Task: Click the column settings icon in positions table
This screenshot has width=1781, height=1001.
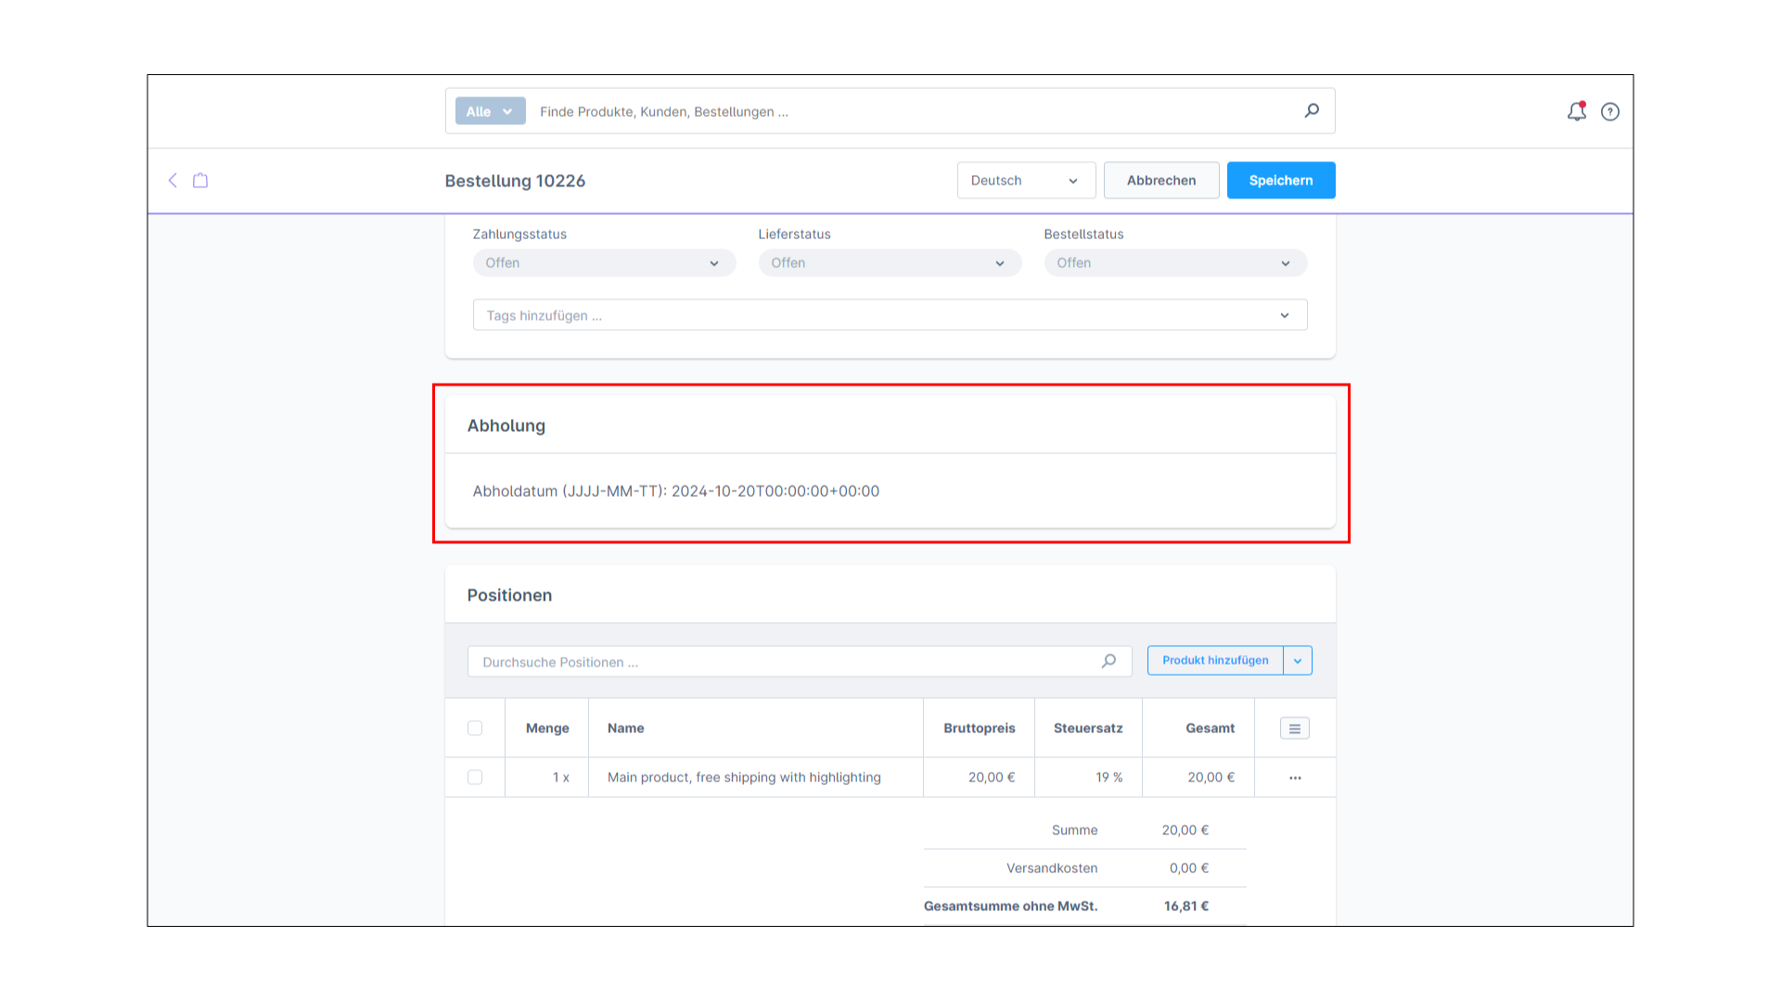Action: [x=1295, y=729]
